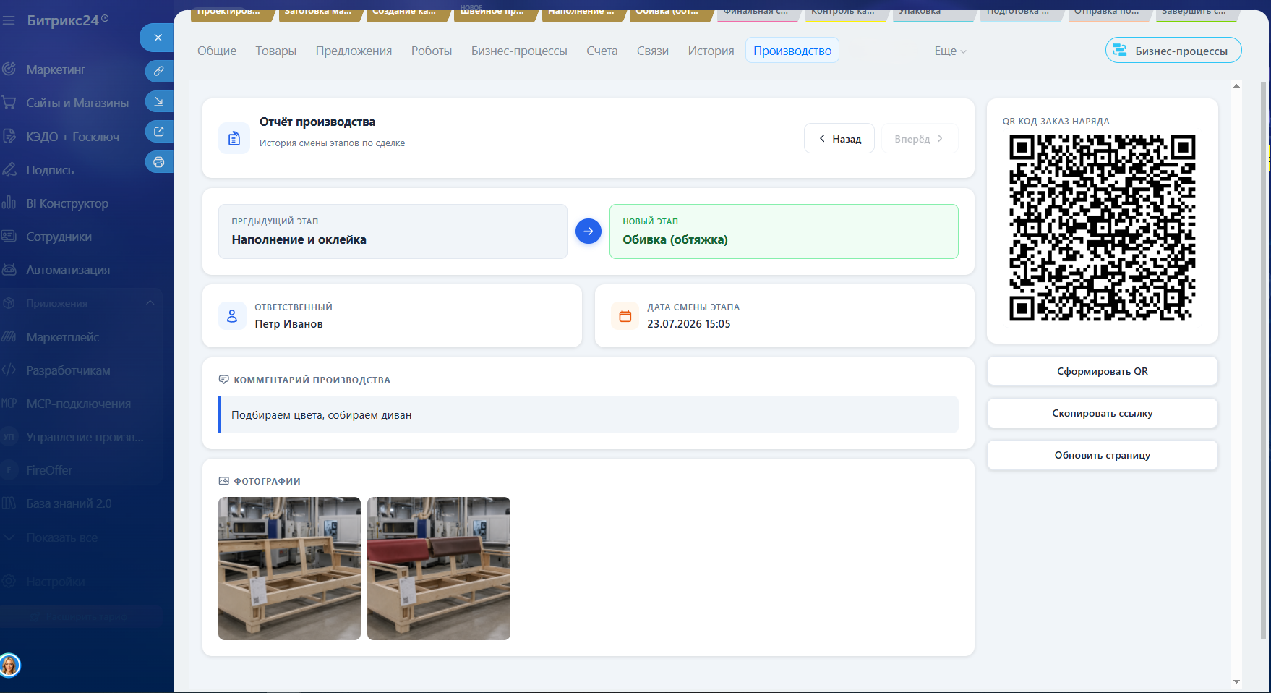Click the calendar icon by stage date
This screenshot has width=1271, height=693.
(625, 316)
